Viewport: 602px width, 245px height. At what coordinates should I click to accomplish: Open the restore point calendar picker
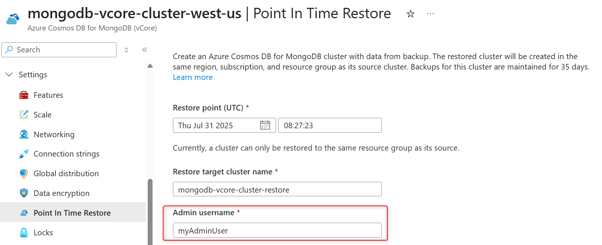click(265, 125)
